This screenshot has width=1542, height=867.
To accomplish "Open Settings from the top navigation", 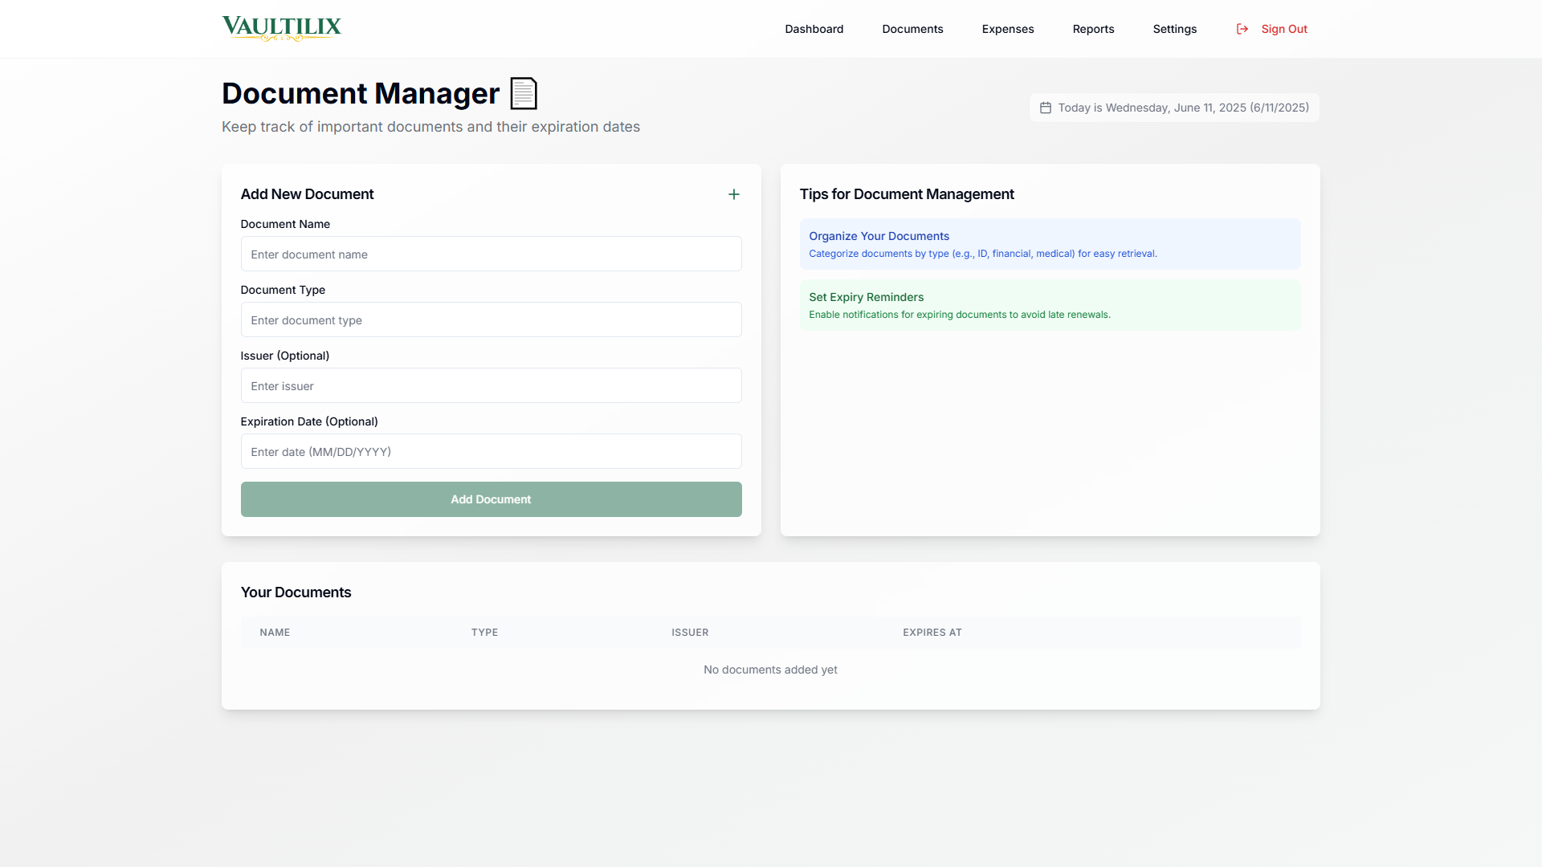I will click(x=1175, y=29).
